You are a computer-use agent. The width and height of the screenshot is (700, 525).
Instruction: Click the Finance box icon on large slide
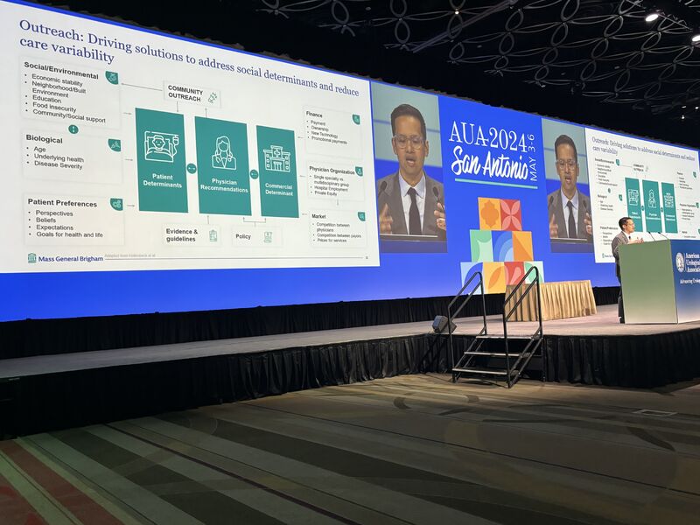pos(356,119)
